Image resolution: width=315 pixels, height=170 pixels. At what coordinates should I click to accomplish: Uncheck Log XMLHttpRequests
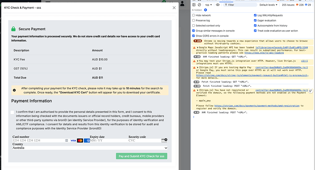pyautogui.click(x=255, y=15)
